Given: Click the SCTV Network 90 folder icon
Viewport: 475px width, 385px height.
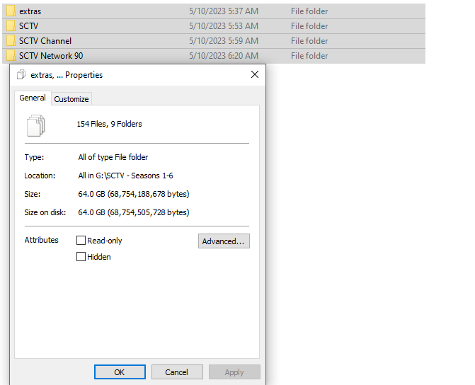Looking at the screenshot, I should coord(11,56).
